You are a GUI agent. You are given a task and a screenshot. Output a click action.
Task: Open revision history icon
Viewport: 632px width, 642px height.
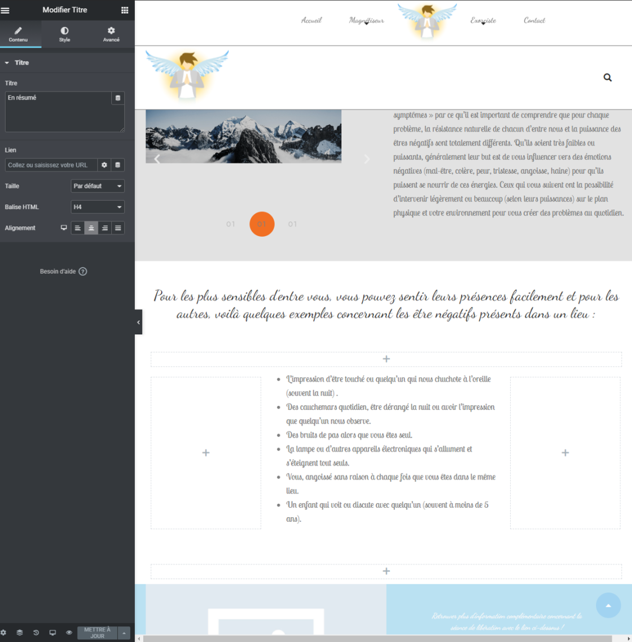coord(36,632)
